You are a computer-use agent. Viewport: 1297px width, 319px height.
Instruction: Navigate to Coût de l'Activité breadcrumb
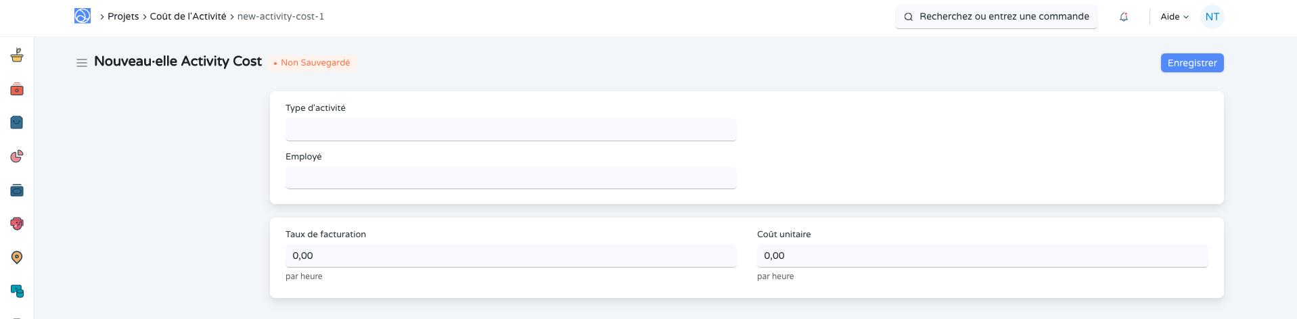(x=188, y=16)
